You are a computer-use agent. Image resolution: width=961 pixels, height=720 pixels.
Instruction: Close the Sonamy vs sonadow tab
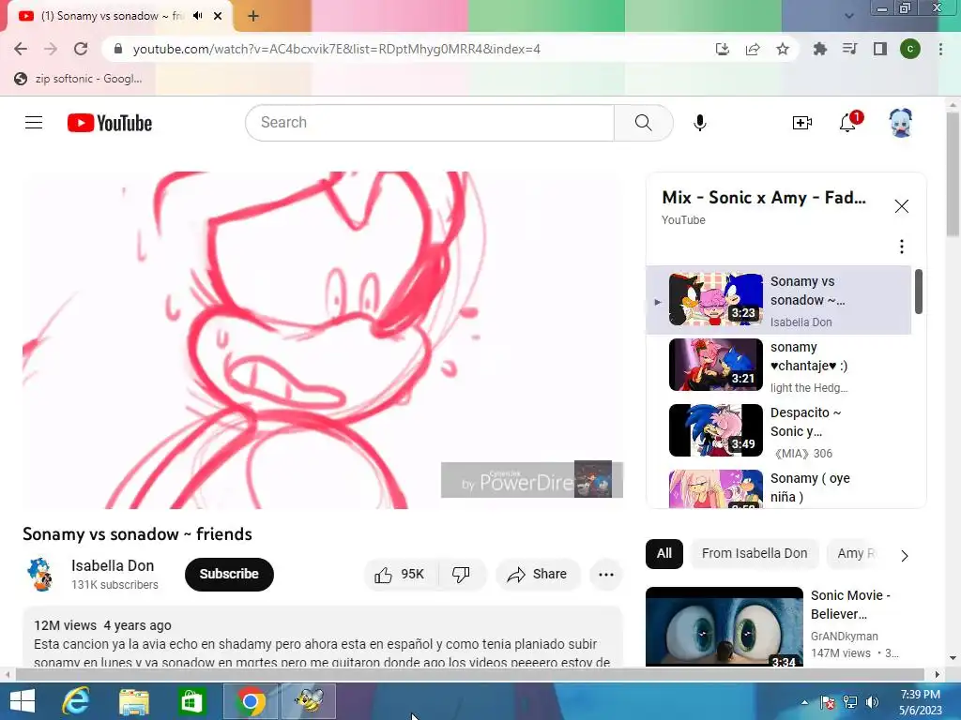[x=218, y=16]
